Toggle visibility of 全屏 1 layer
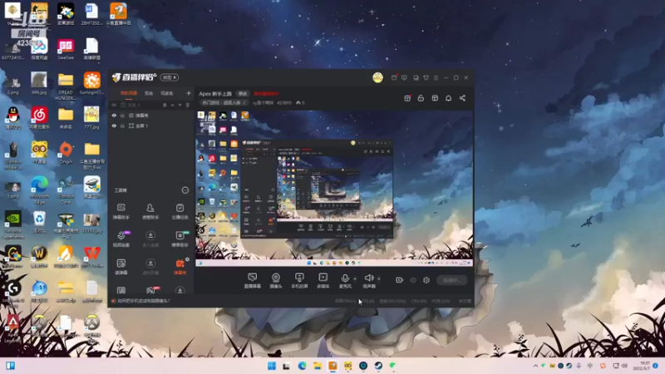 click(114, 126)
